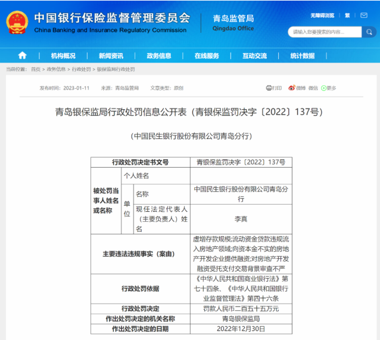
Task: Click the 现任法定代表人 label cell
Action: (161, 219)
